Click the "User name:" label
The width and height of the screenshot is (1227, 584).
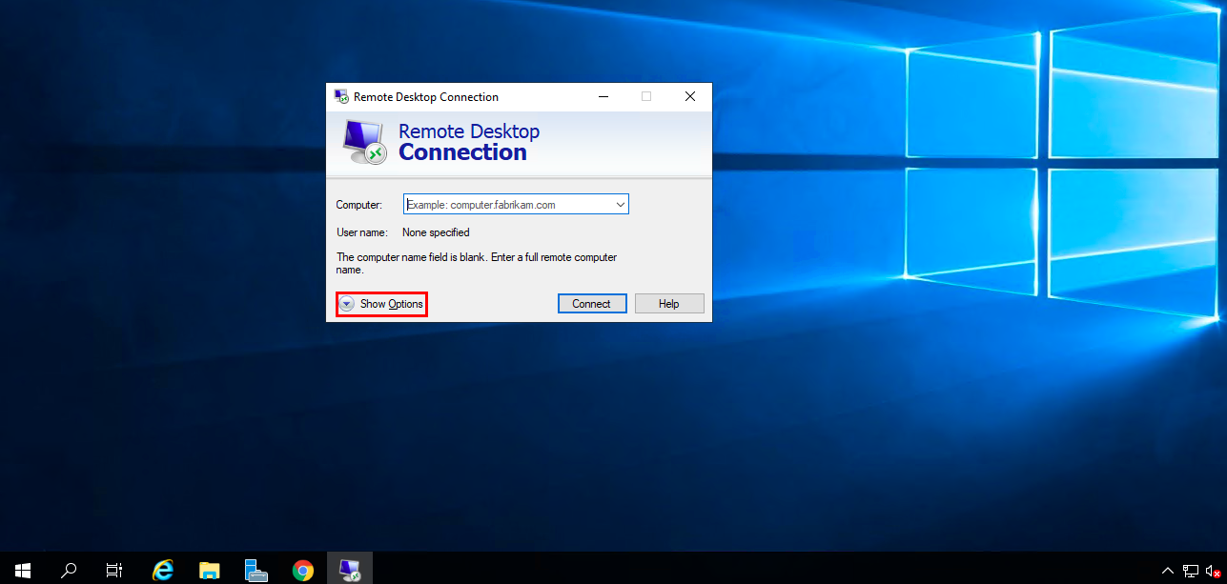(x=362, y=232)
